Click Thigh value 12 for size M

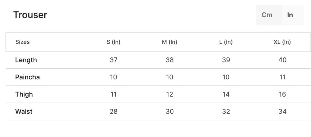tap(169, 95)
